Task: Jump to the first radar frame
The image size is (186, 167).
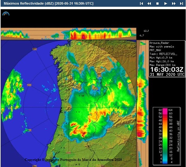Action: tap(141, 4)
